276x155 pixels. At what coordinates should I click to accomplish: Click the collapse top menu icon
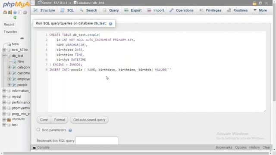point(267,3)
